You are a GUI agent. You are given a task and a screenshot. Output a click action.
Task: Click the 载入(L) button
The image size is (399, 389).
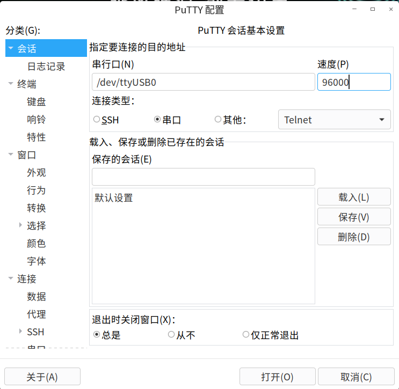point(354,197)
